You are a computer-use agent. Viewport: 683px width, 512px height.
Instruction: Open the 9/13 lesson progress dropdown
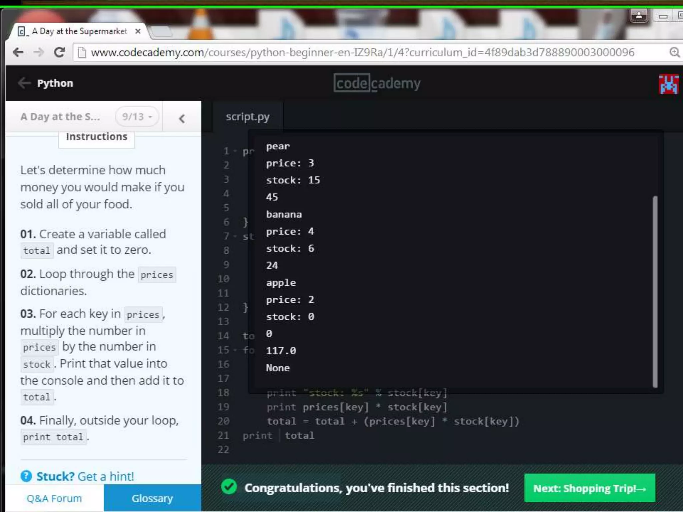pyautogui.click(x=137, y=117)
